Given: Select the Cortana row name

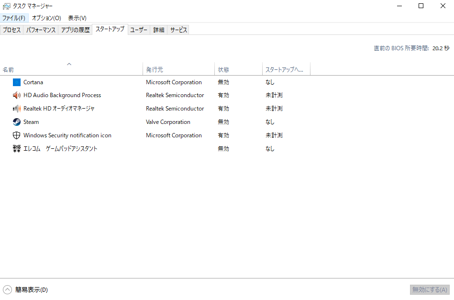Looking at the screenshot, I should click(33, 82).
